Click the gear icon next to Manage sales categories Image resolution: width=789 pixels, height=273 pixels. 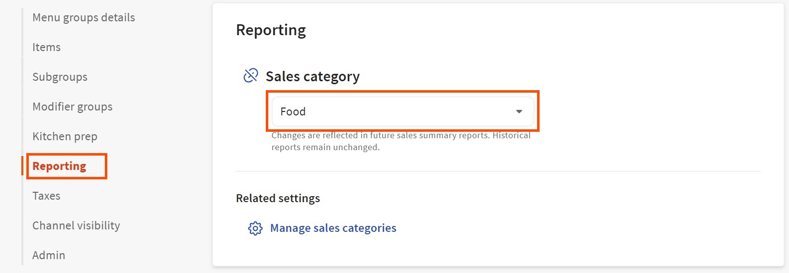click(x=255, y=228)
